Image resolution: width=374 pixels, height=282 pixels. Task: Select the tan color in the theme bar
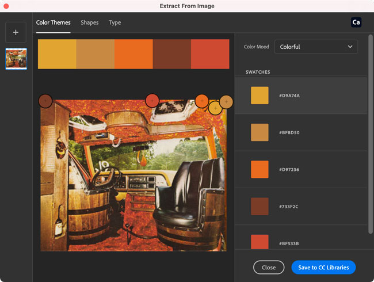tap(96, 54)
